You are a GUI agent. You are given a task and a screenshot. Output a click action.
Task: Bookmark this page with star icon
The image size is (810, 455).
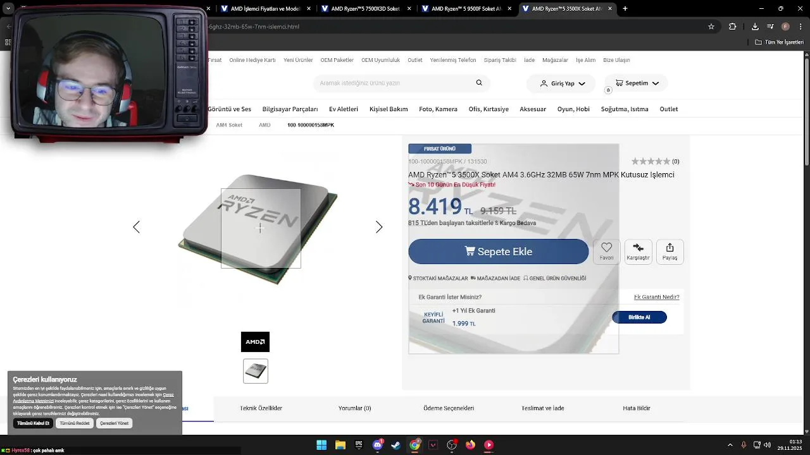pos(711,27)
